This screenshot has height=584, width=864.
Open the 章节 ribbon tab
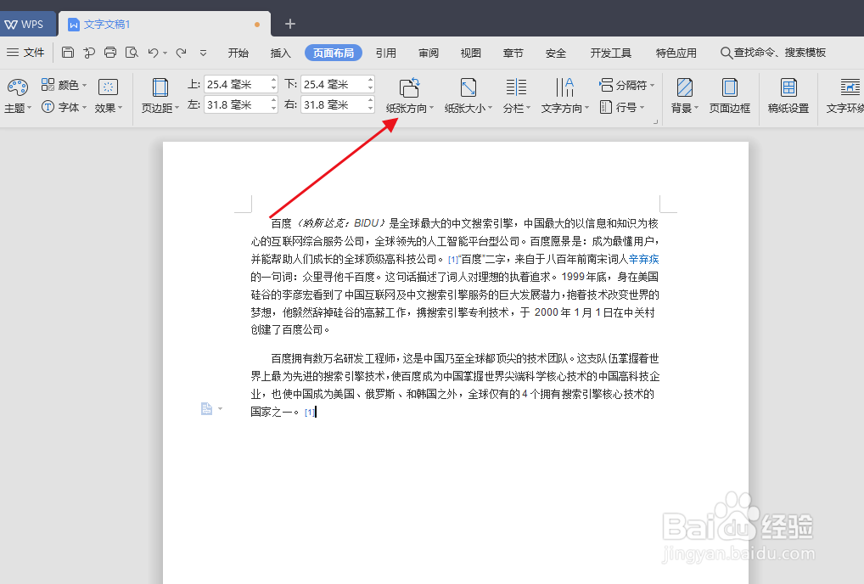point(513,53)
